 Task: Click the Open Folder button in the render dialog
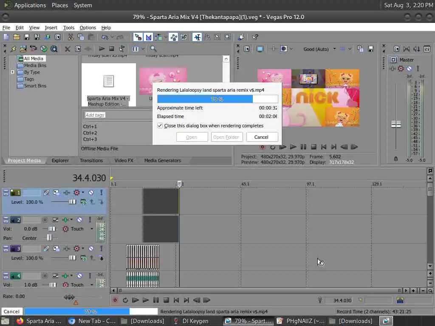click(227, 137)
